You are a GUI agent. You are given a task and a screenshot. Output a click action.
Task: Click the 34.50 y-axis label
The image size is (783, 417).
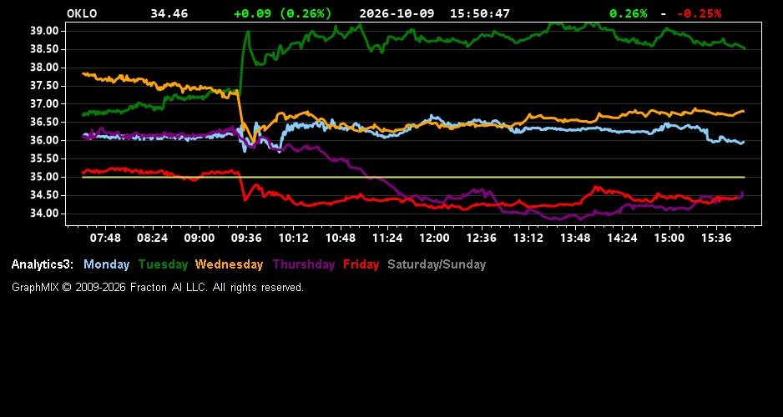click(x=45, y=195)
